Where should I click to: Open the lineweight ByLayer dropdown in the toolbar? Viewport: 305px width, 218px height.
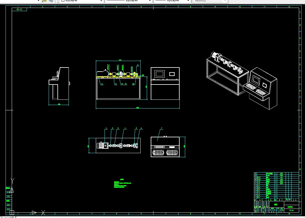pos(172,1)
